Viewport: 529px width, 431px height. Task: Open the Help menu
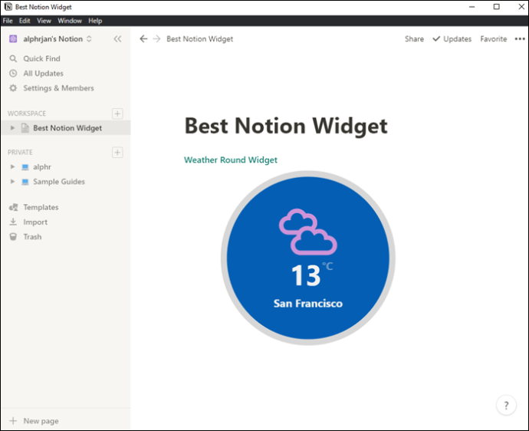pos(95,21)
